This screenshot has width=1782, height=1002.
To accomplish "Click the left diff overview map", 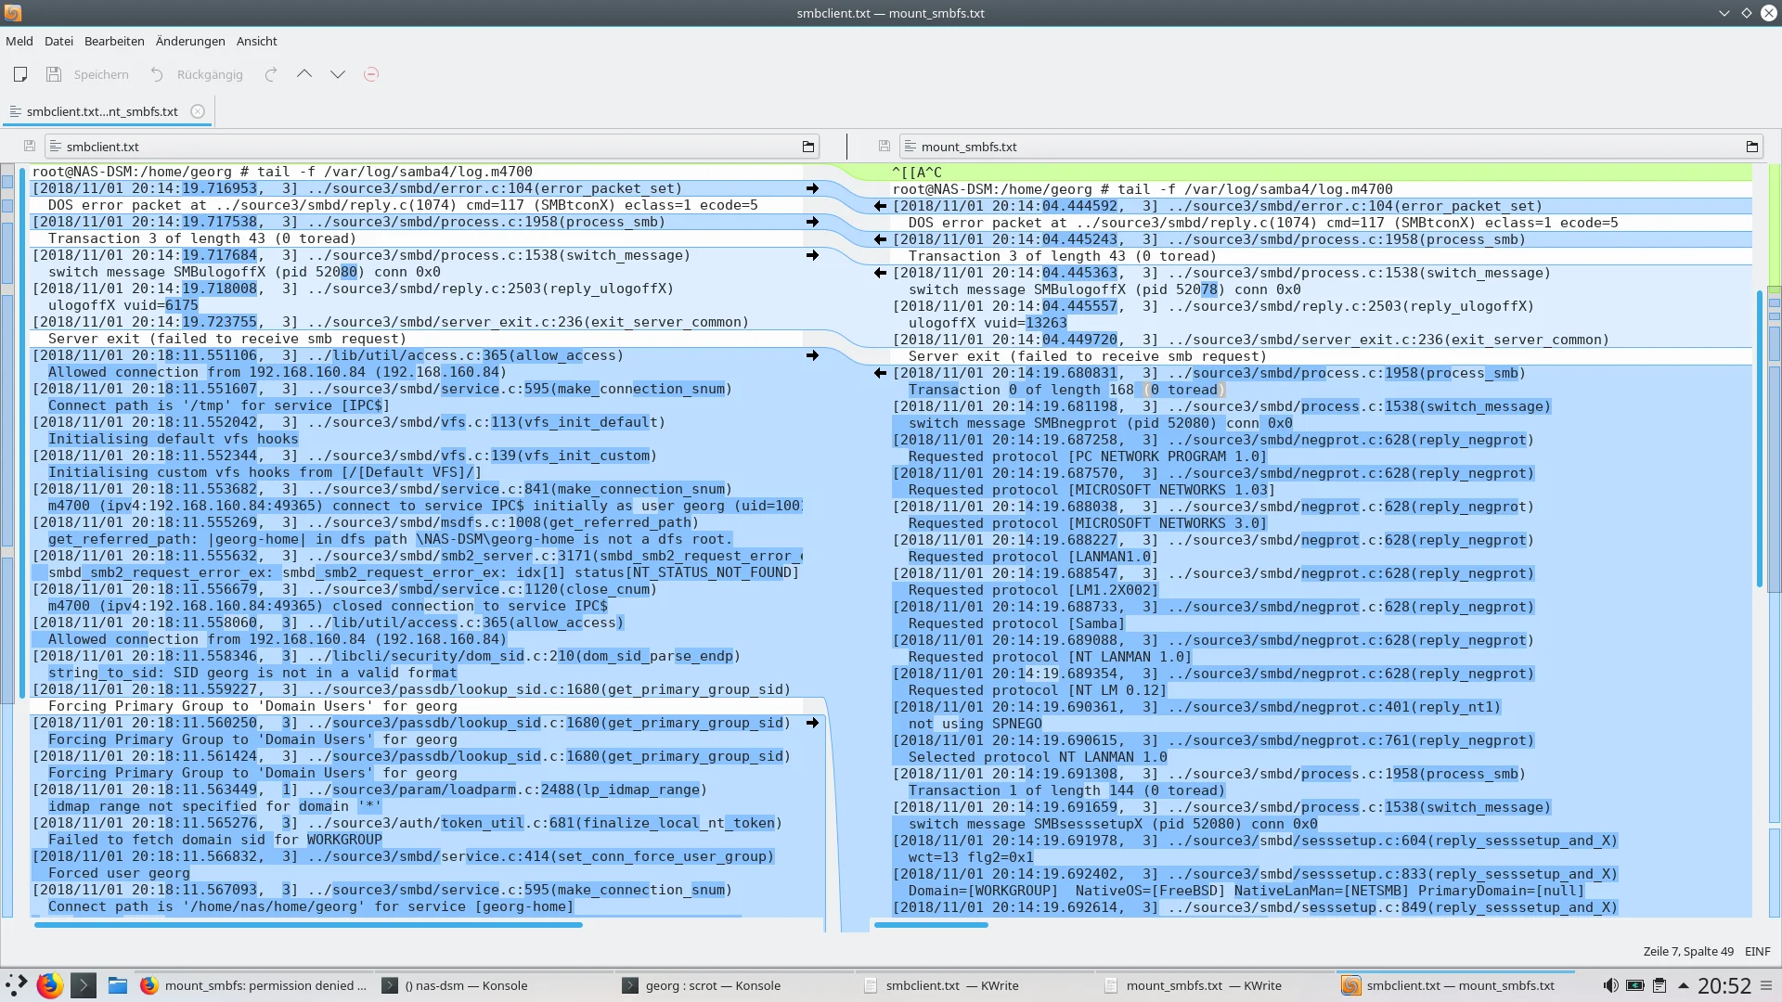I will coord(7,541).
